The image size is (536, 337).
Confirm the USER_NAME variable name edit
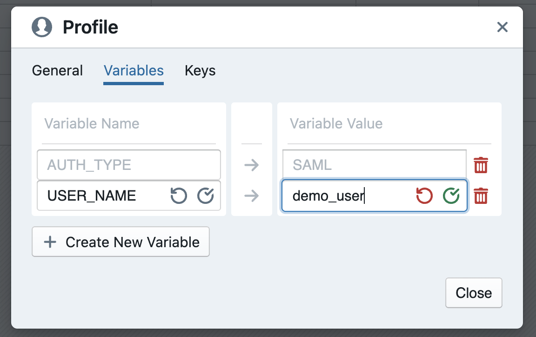(x=206, y=196)
